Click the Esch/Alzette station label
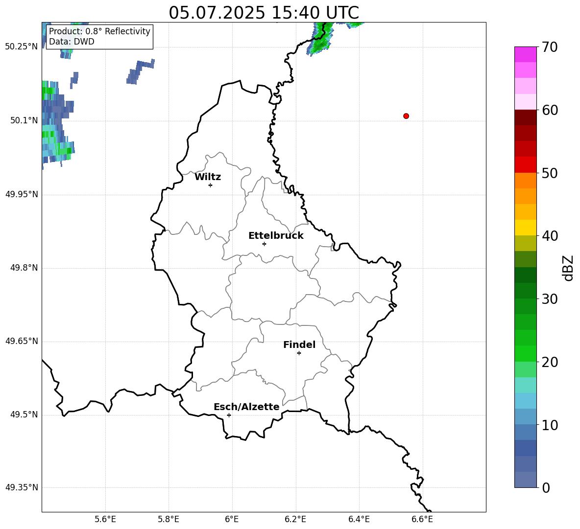The width and height of the screenshot is (580, 529). click(x=246, y=407)
